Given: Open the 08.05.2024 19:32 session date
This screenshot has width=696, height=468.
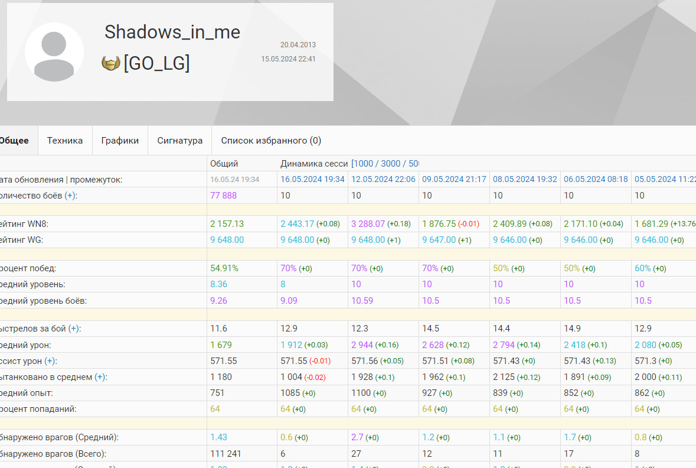Looking at the screenshot, I should click(x=525, y=180).
